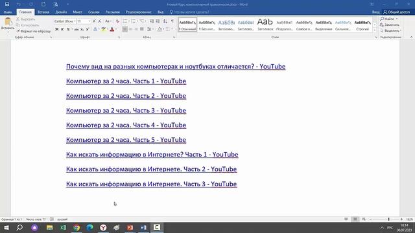Toggle justified paragraph alignment
This screenshot has height=233, width=415.
[x=142, y=29]
